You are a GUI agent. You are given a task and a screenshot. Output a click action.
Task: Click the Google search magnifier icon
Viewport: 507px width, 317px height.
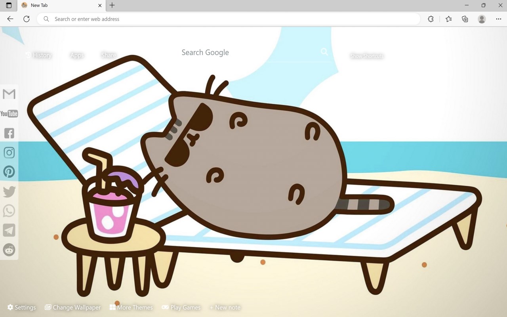[324, 52]
